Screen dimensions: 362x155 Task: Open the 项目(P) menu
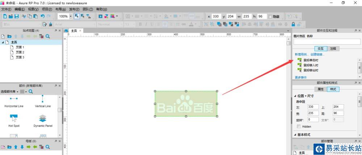click(47, 9)
